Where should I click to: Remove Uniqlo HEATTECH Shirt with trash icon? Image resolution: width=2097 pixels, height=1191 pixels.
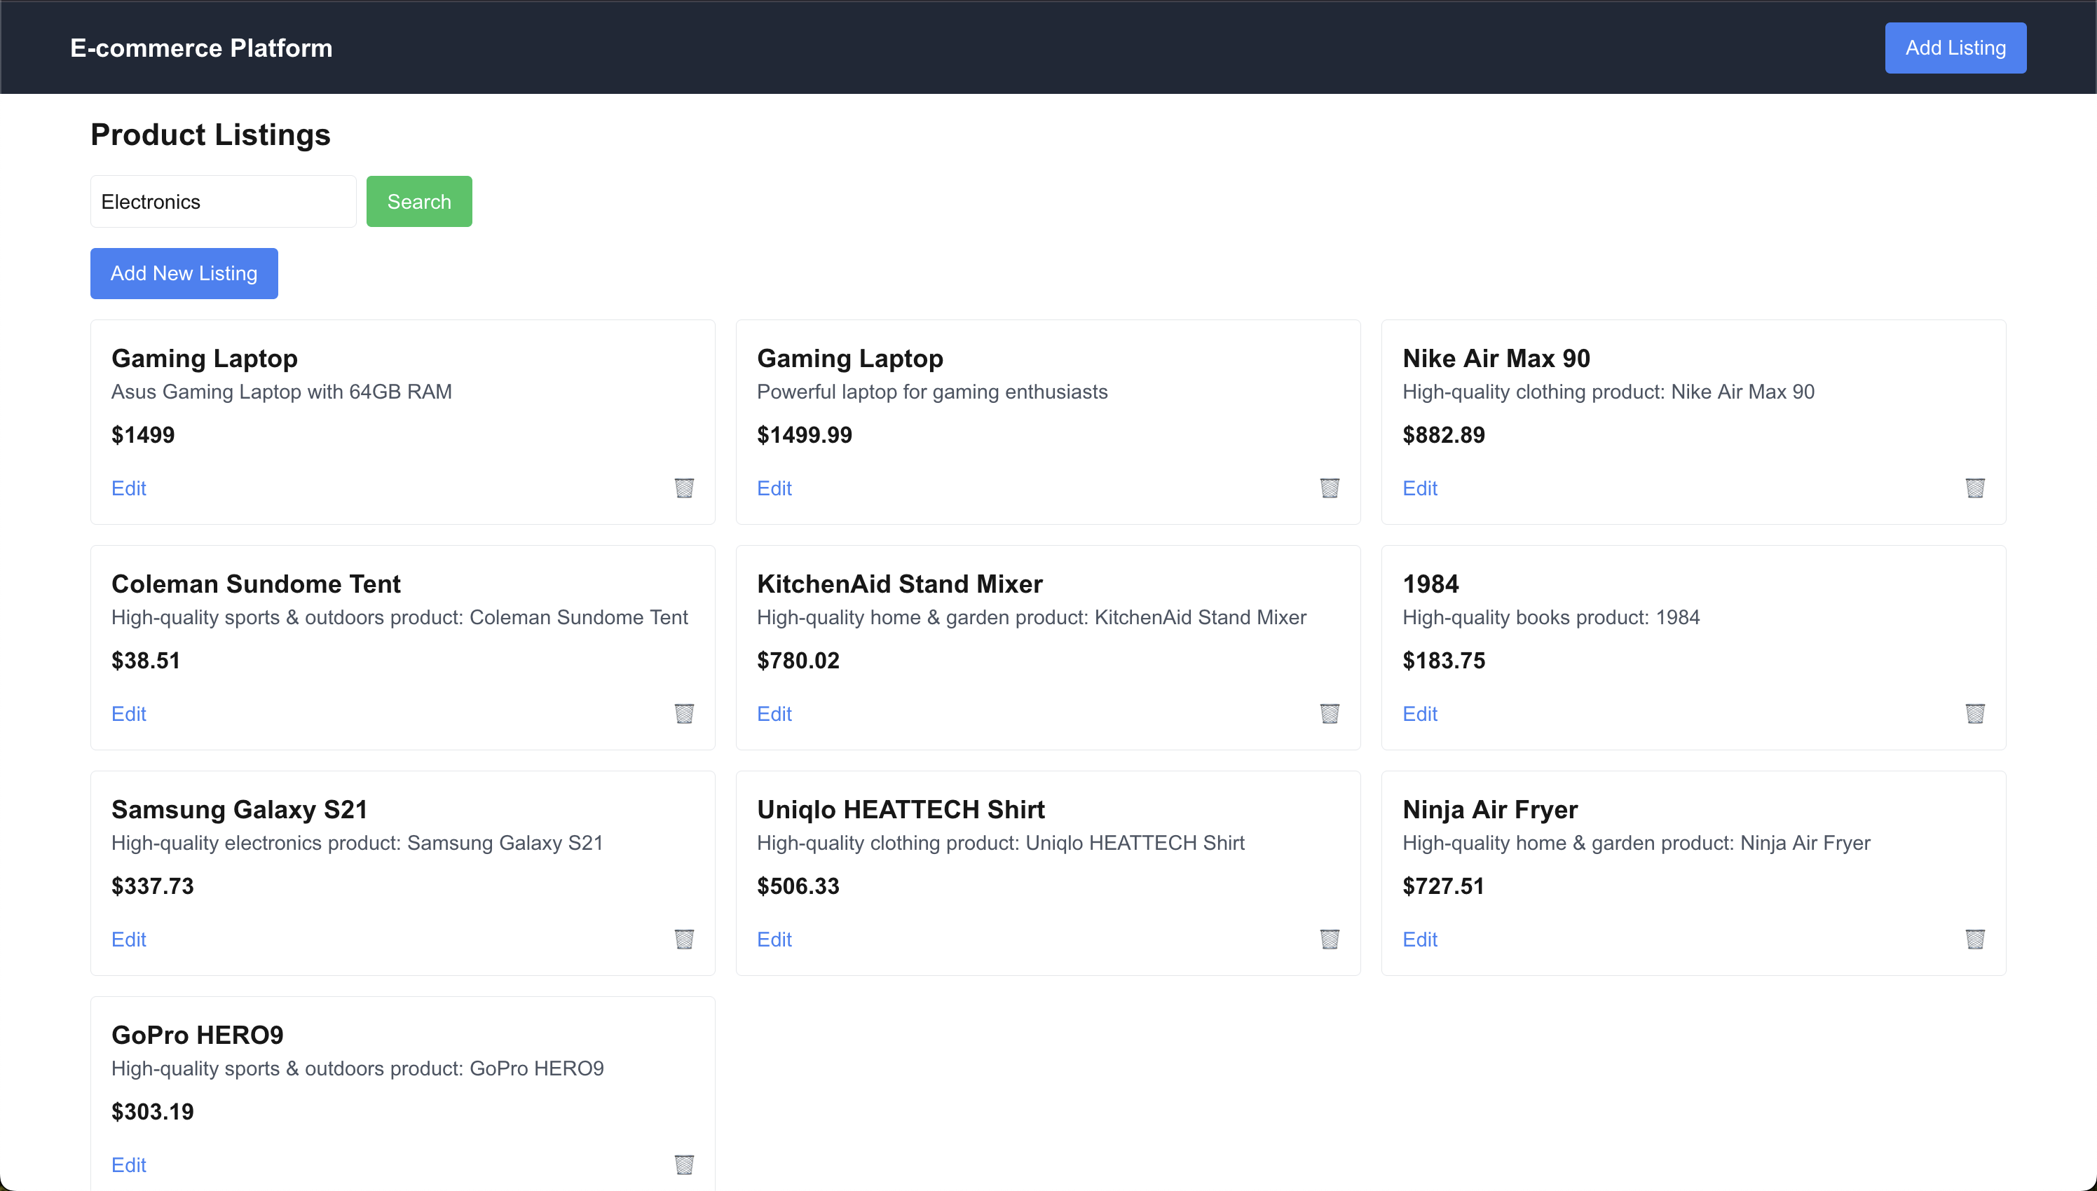(x=1330, y=939)
